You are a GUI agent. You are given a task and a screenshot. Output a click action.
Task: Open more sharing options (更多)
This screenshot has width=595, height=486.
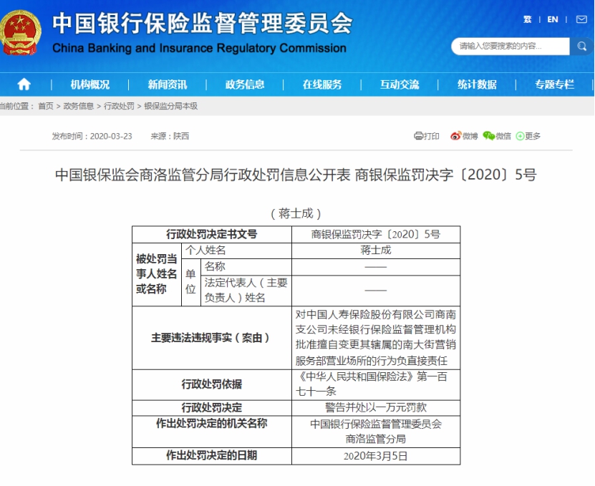click(x=528, y=136)
